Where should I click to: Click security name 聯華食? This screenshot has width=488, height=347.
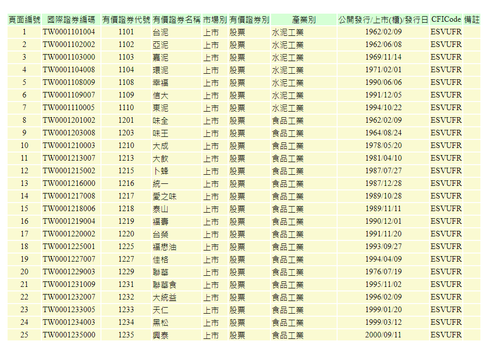(x=165, y=285)
